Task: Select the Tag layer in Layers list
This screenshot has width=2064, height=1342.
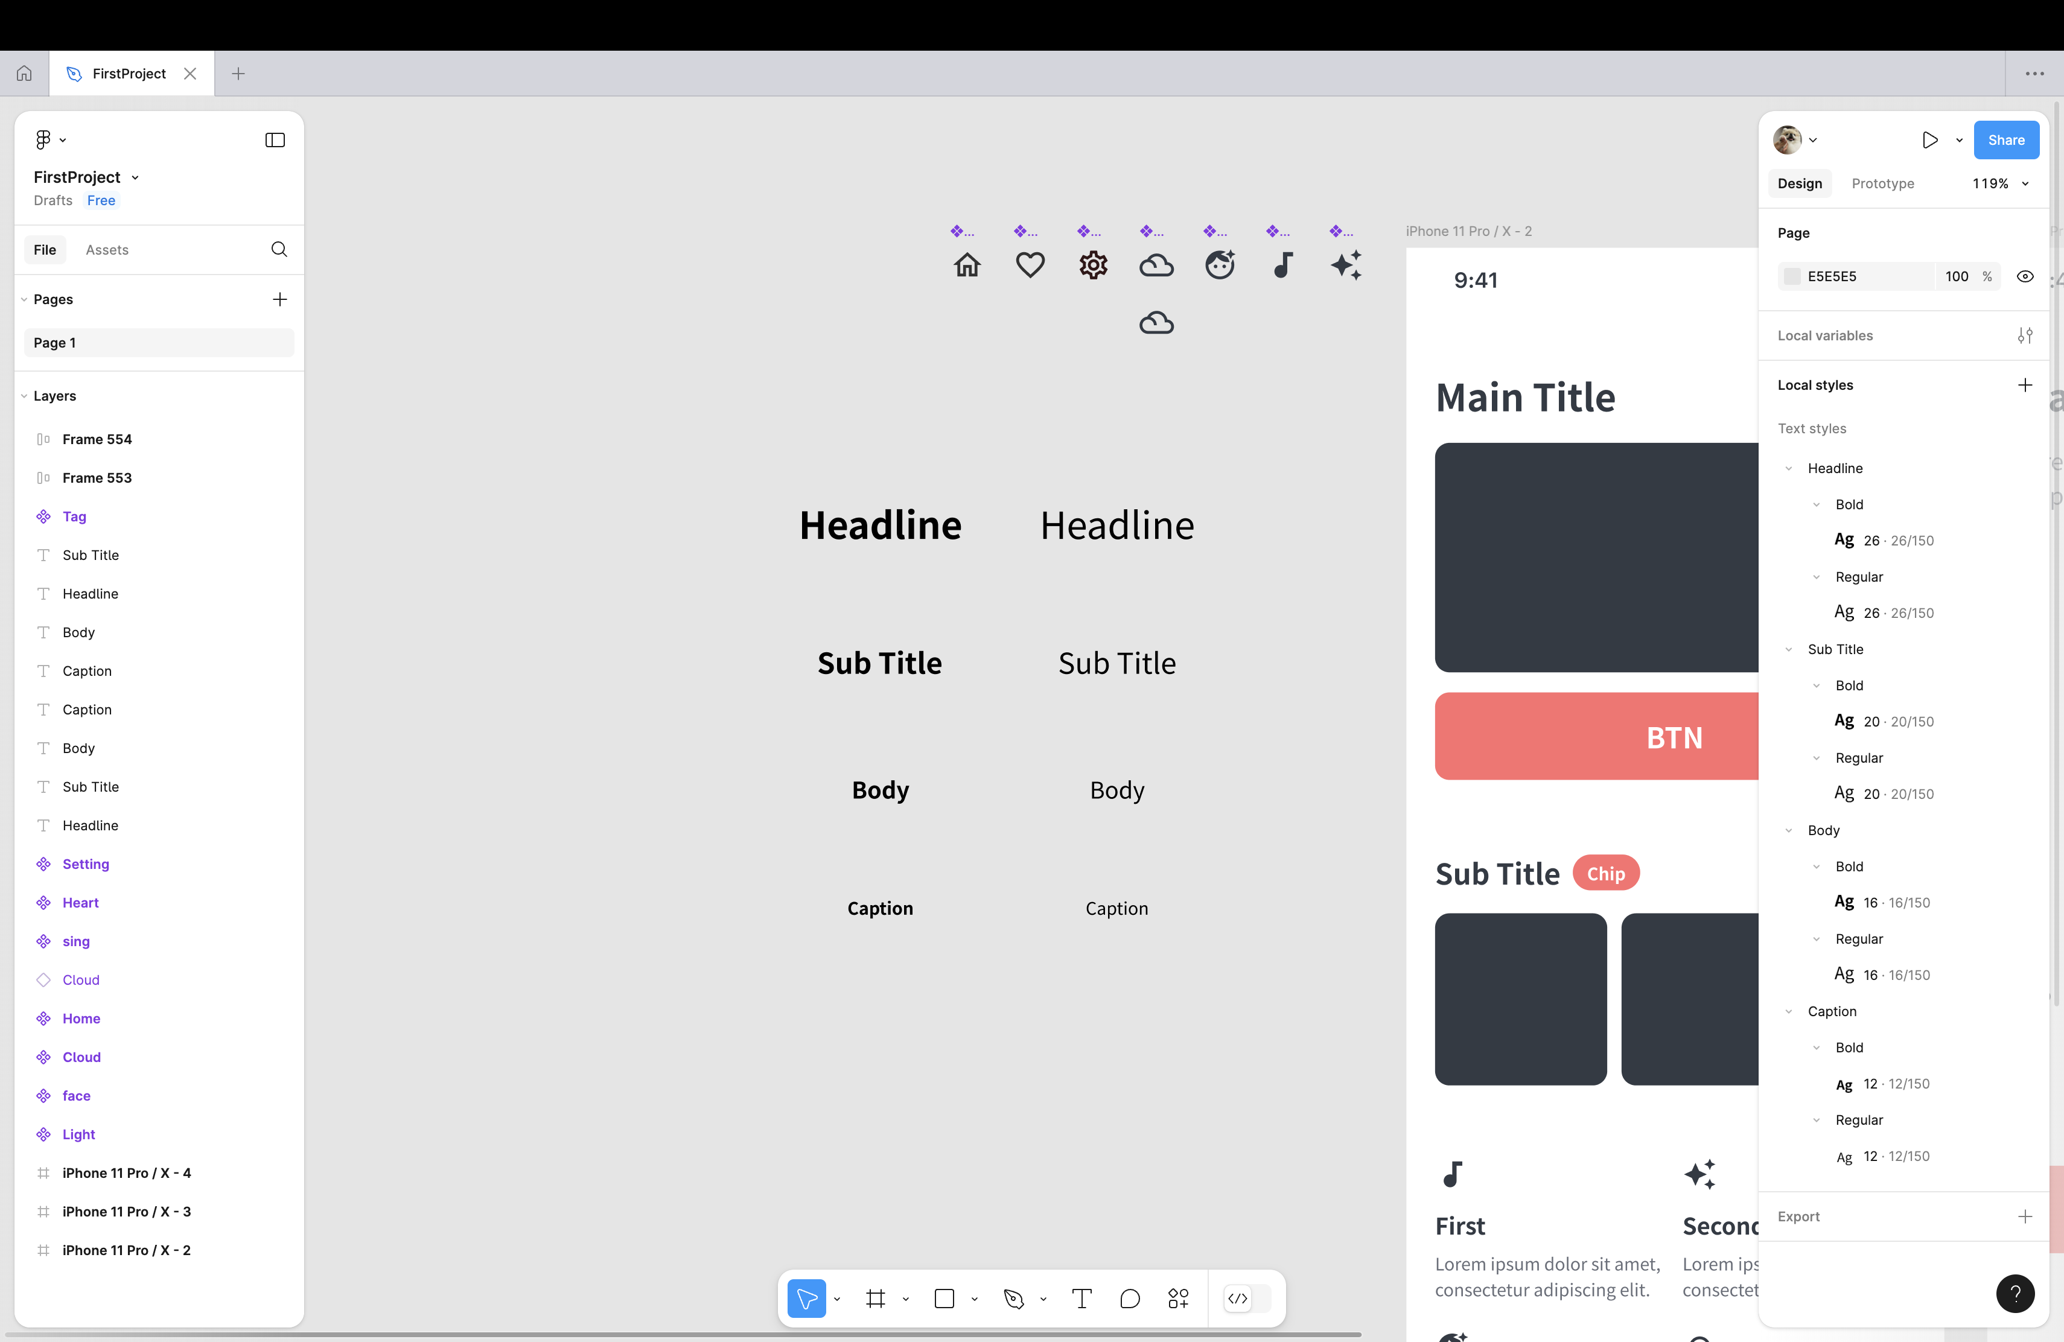Action: pyautogui.click(x=75, y=517)
